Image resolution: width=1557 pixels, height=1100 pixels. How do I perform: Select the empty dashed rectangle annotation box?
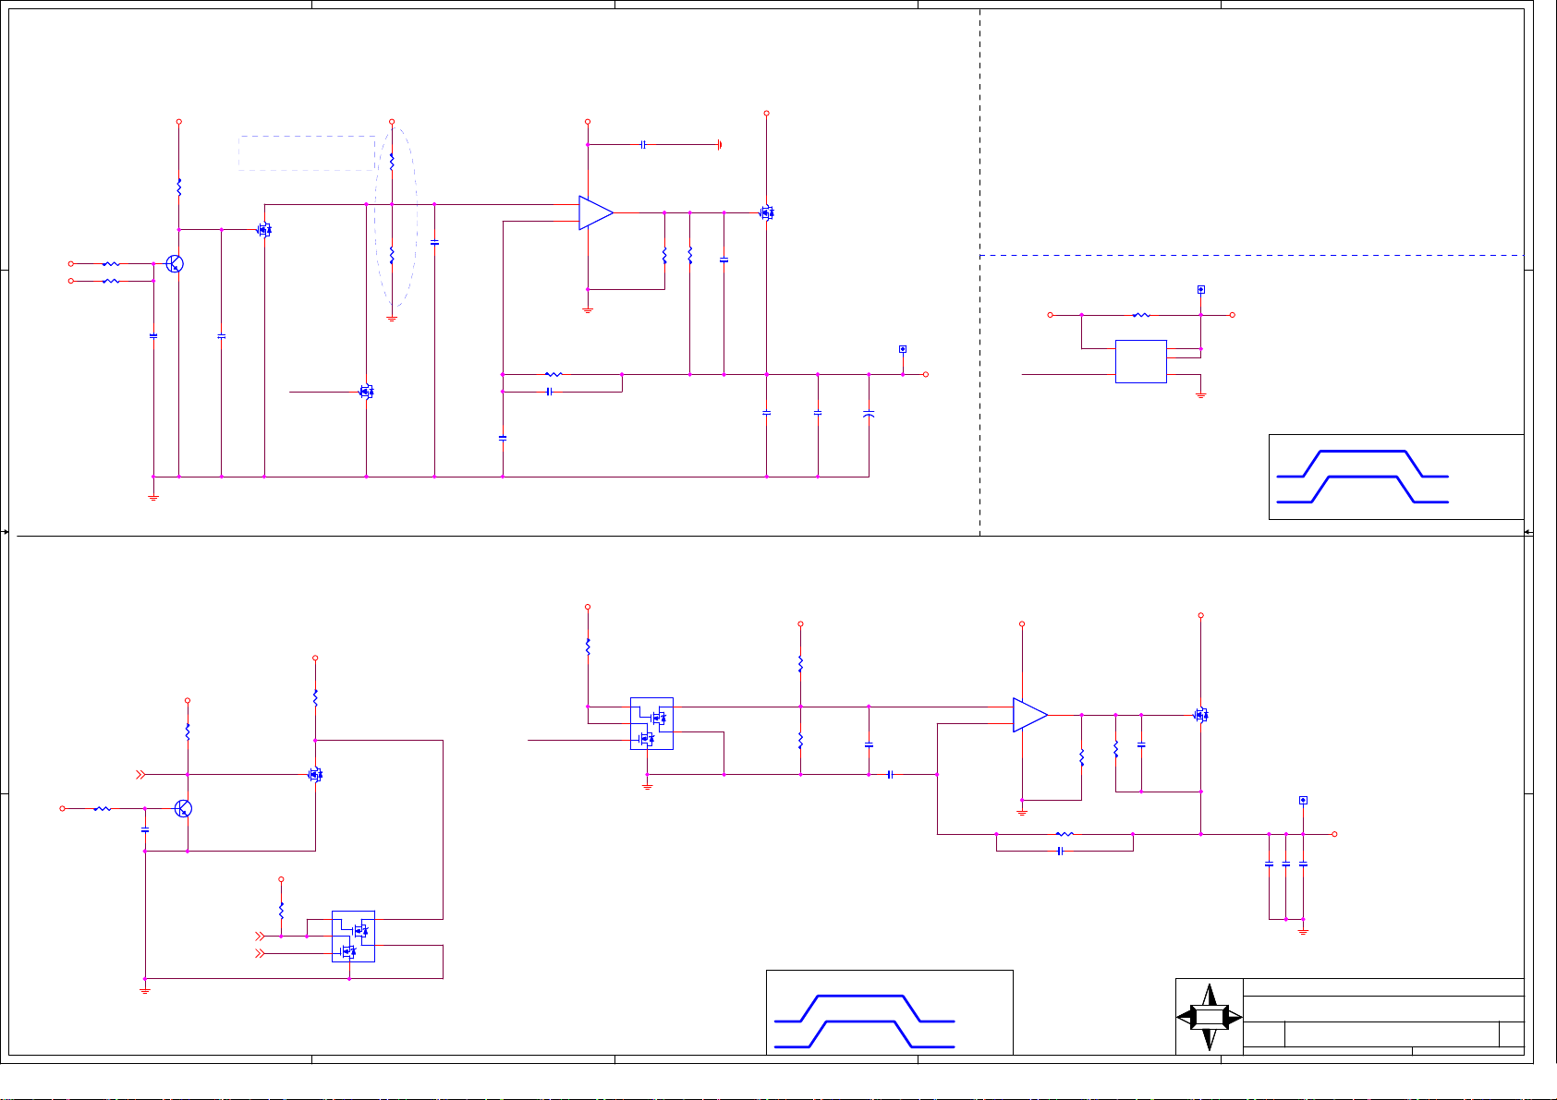pyautogui.click(x=307, y=153)
